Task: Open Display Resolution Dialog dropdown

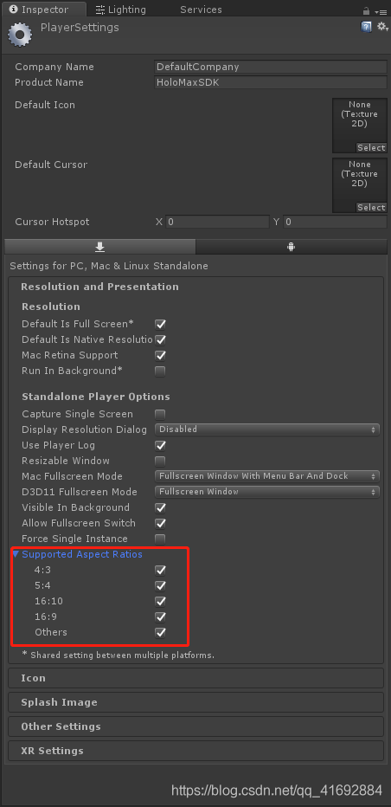Action: click(267, 429)
